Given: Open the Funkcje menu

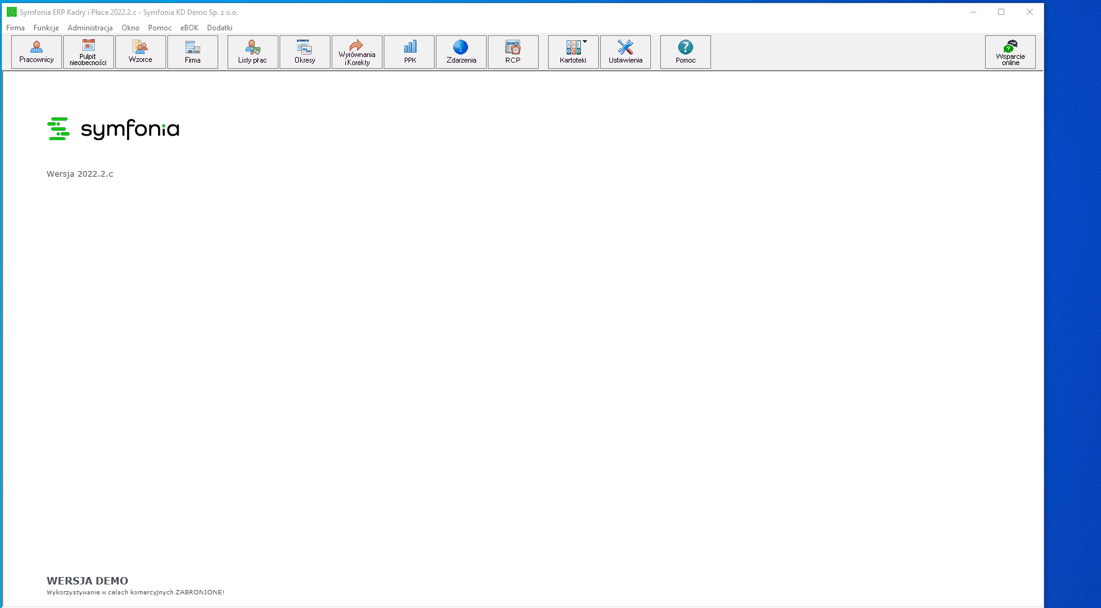Looking at the screenshot, I should tap(46, 28).
